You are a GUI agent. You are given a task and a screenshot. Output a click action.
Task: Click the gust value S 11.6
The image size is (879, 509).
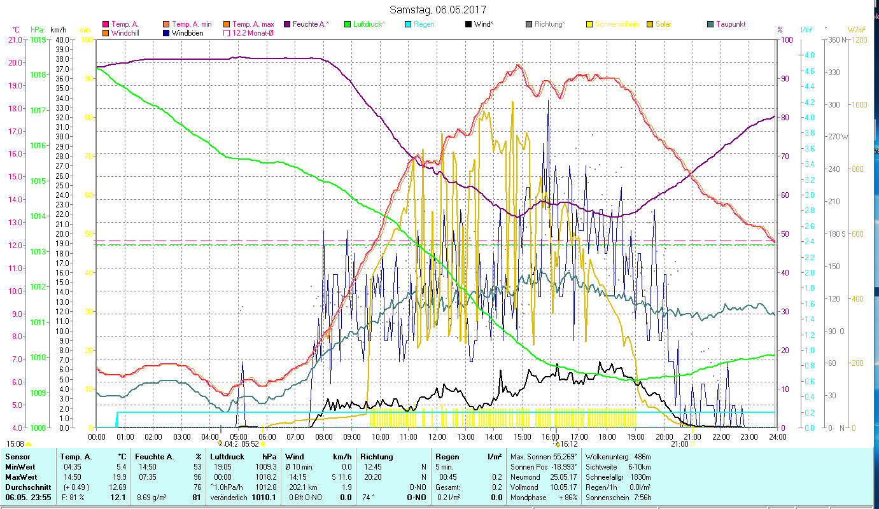pos(341,477)
